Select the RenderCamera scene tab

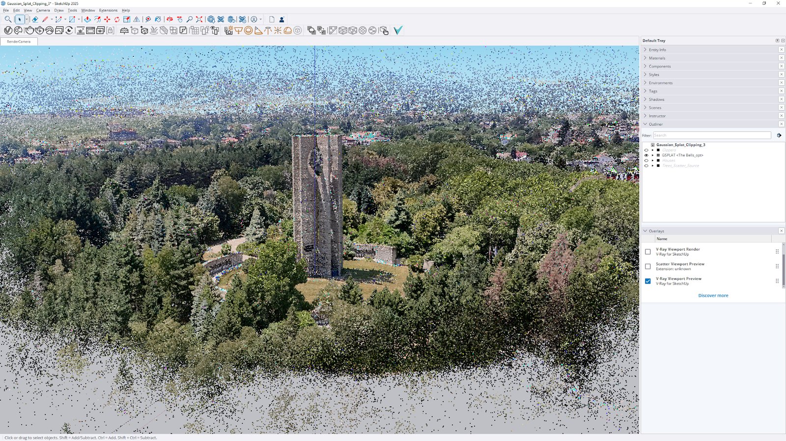19,42
